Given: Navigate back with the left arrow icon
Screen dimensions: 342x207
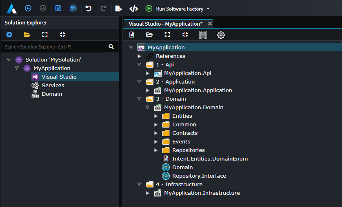Looking at the screenshot, I should (28, 8).
